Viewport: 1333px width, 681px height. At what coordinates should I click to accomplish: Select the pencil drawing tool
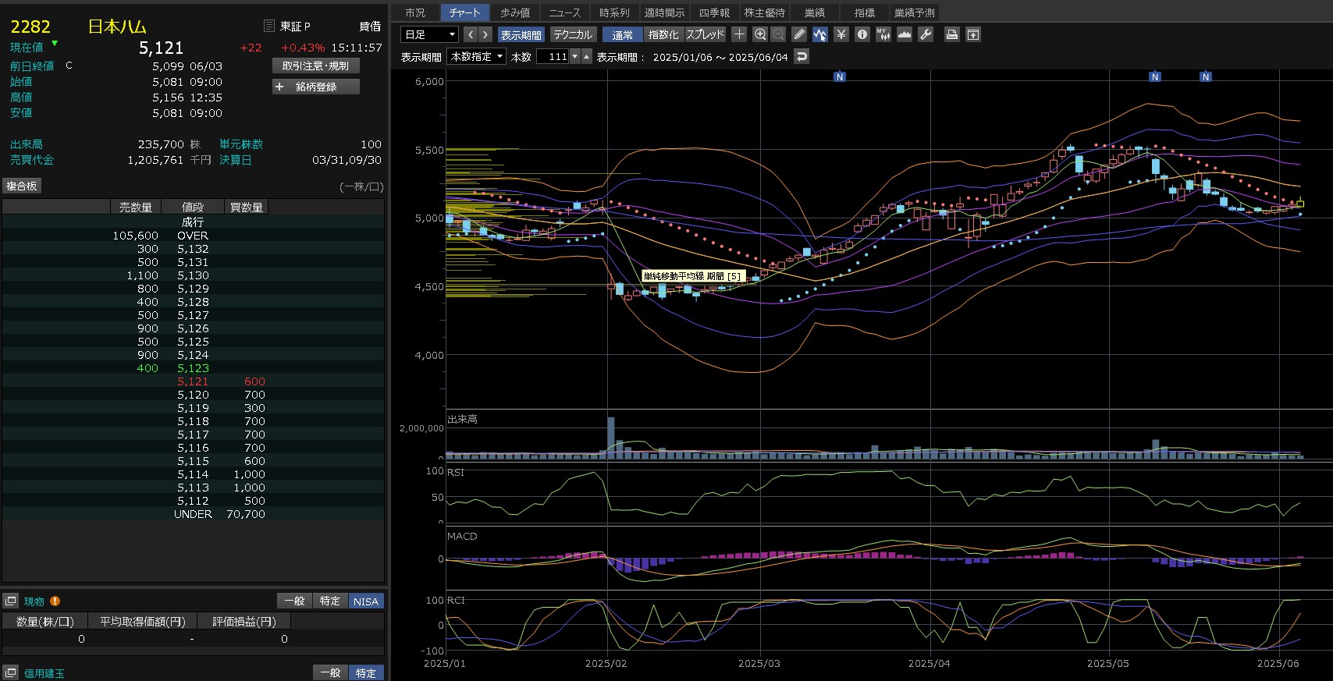point(799,34)
